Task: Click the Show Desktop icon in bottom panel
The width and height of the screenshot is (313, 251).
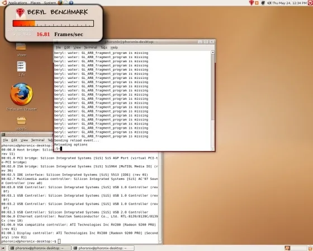Action: 3,248
